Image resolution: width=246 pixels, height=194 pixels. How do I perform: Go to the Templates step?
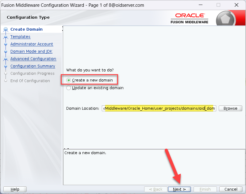pos(20,37)
